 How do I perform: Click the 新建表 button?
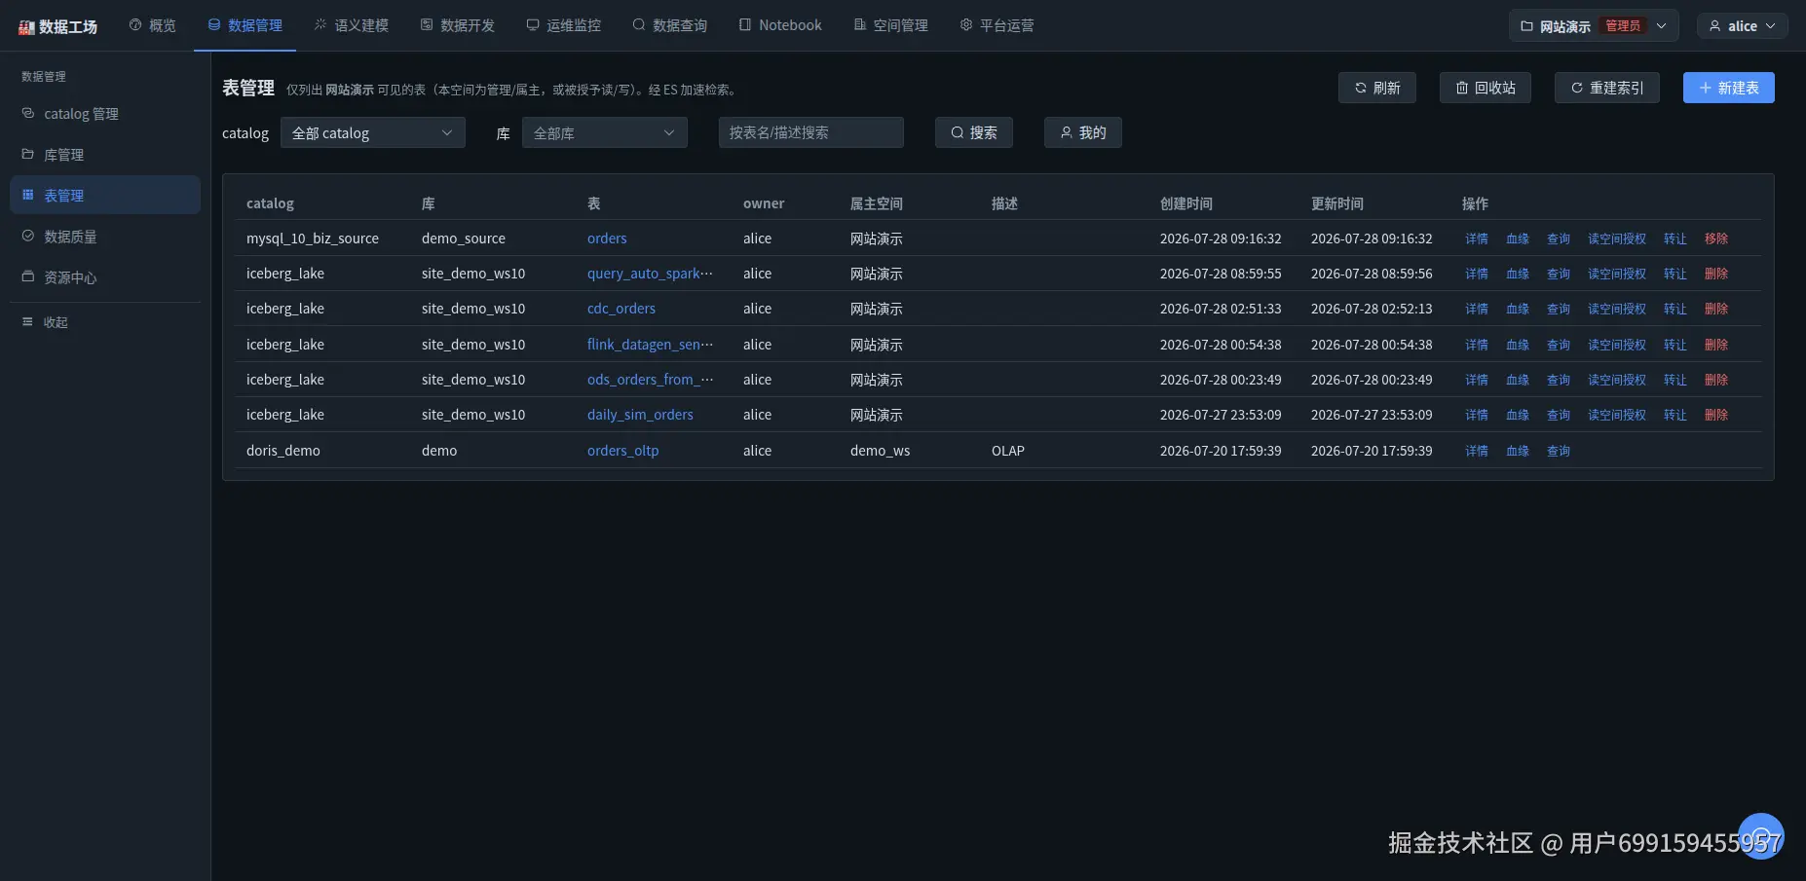pyautogui.click(x=1729, y=88)
